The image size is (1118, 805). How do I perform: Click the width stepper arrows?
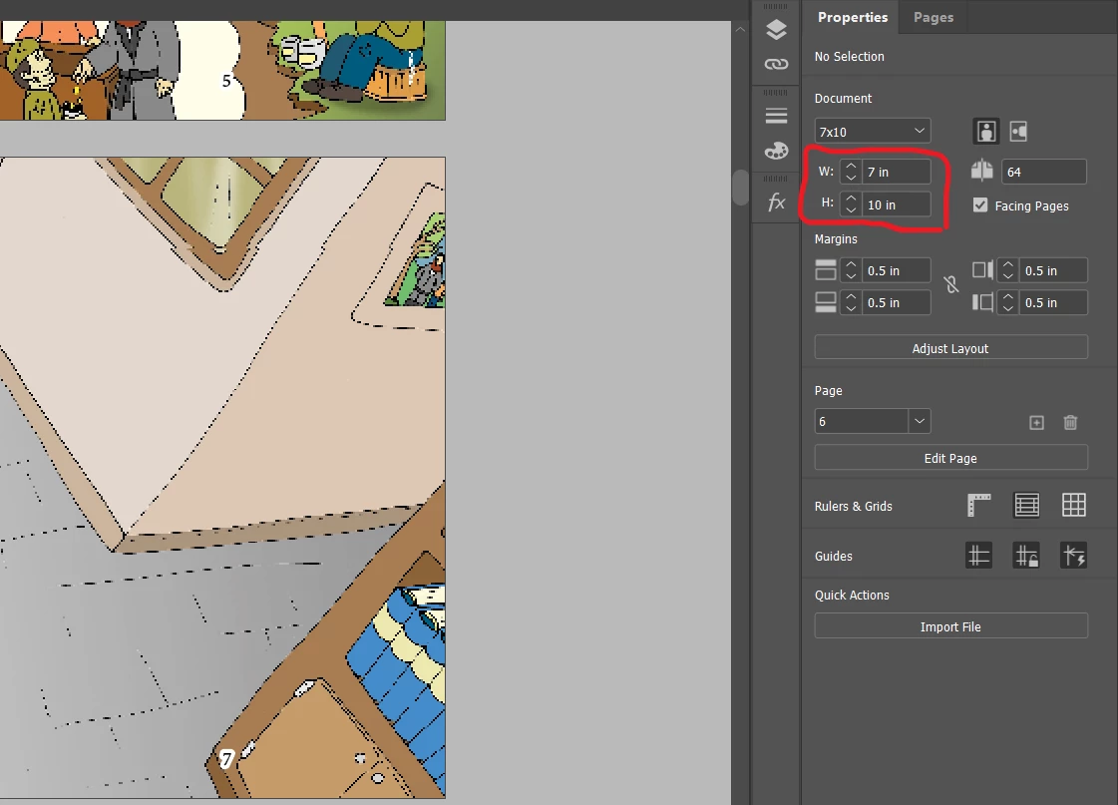coord(851,172)
